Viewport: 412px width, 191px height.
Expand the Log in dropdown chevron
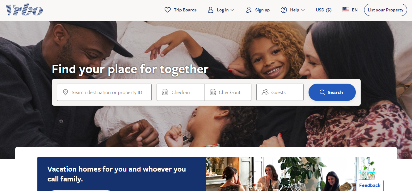[232, 10]
